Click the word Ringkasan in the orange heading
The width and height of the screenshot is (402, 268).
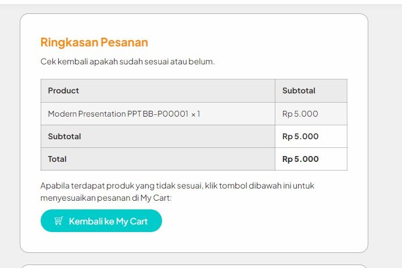click(x=69, y=42)
